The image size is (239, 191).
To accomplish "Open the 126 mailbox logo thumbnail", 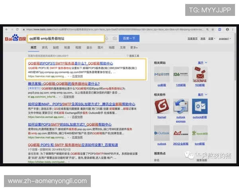I will click(181, 74).
